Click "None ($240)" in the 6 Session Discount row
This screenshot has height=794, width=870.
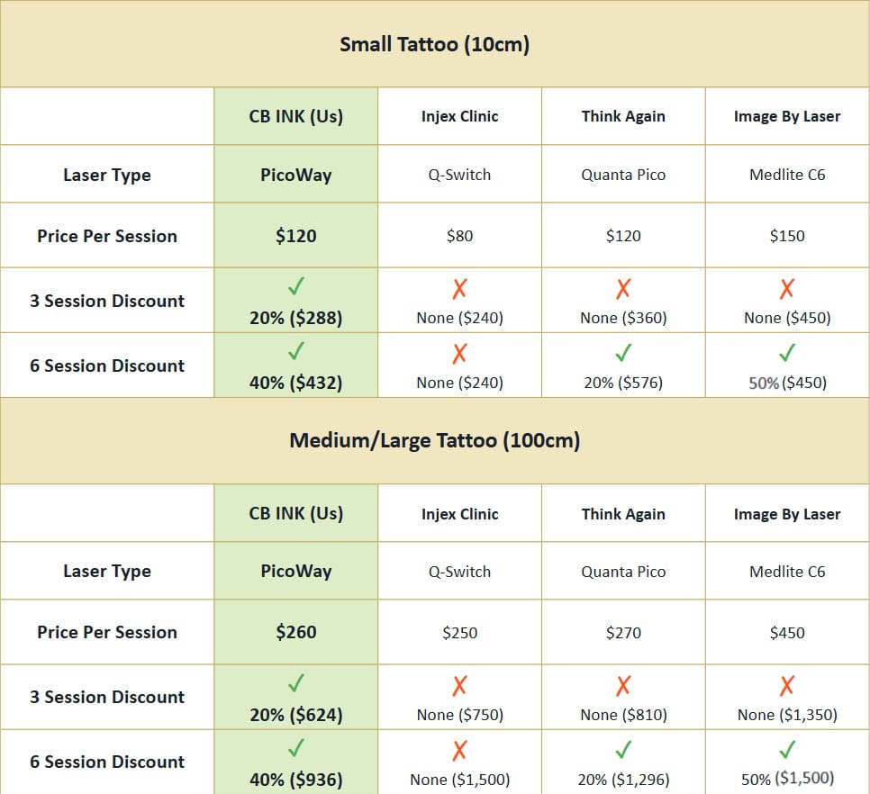(x=460, y=383)
